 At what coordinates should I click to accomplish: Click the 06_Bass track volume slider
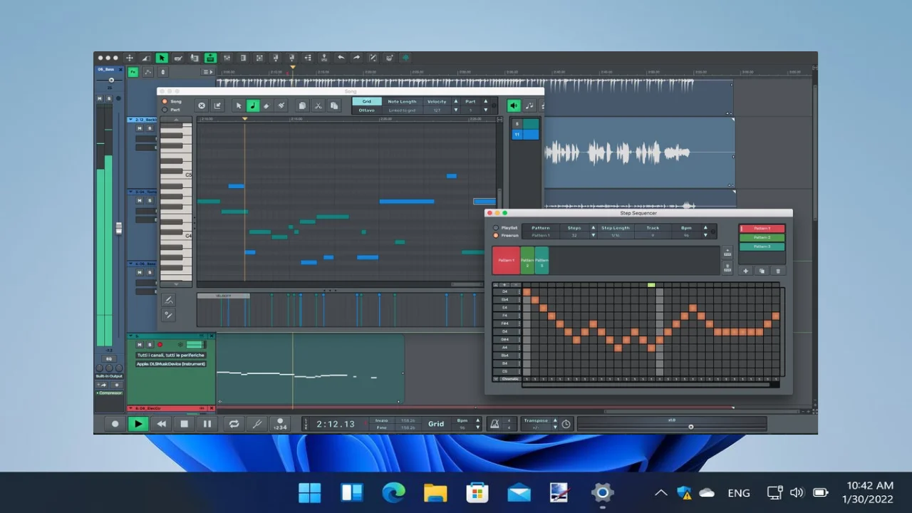coord(111,80)
